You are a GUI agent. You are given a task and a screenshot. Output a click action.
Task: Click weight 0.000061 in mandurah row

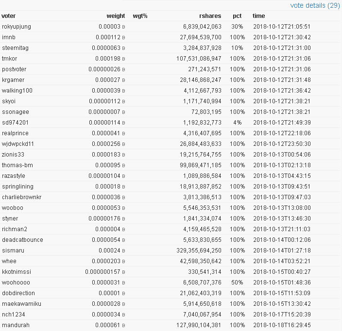108,325
